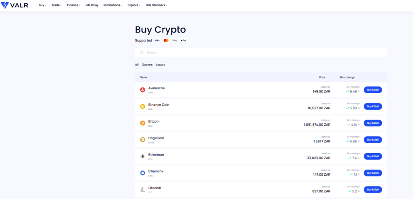
Task: Click the 24hr change column header
Action: pyautogui.click(x=347, y=78)
